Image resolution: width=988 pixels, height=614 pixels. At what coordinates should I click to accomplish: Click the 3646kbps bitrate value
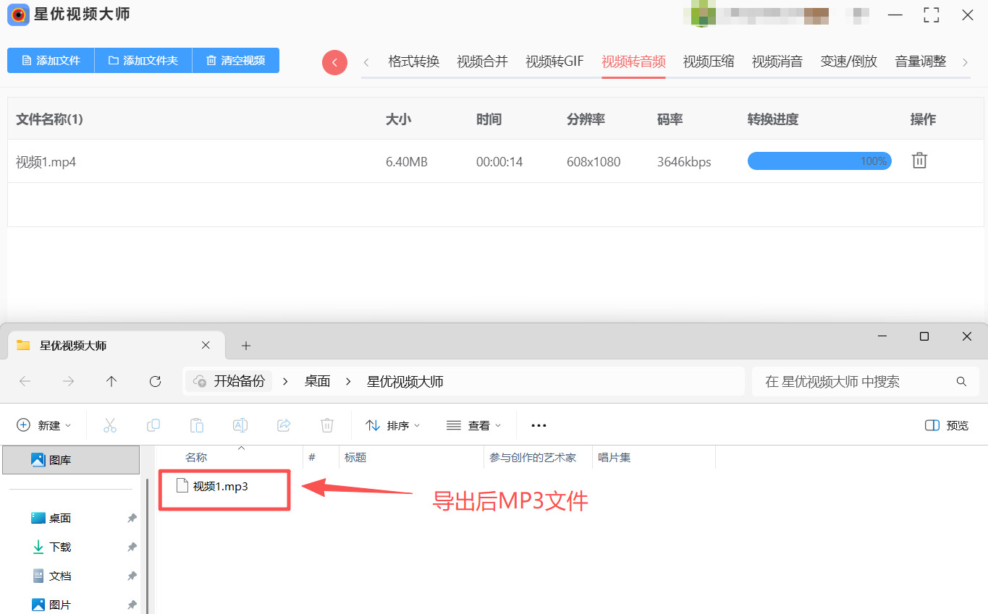point(684,162)
